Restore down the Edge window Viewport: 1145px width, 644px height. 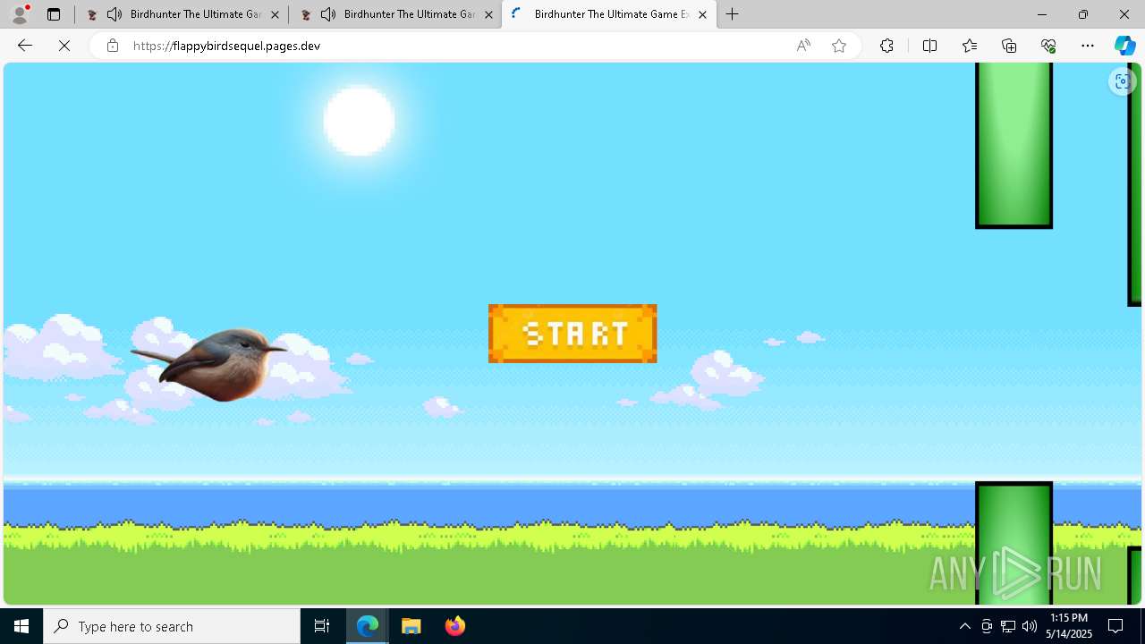[1082, 14]
